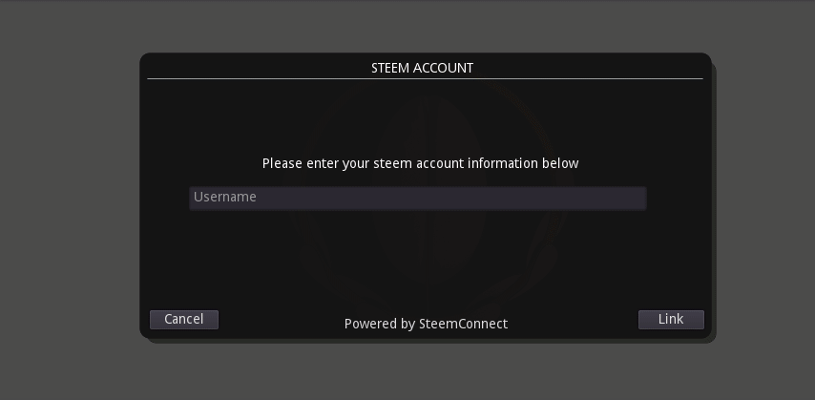This screenshot has width=815, height=400.
Task: Click the steem account instruction text
Action: click(420, 163)
